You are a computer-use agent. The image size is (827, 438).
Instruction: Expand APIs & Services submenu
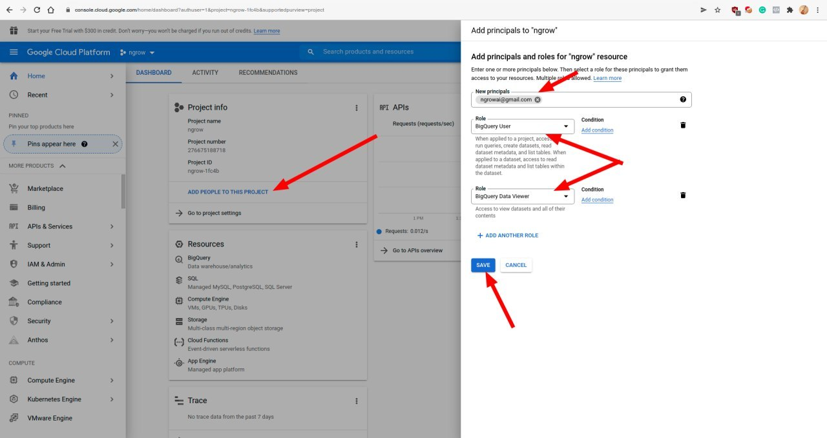[x=112, y=226]
